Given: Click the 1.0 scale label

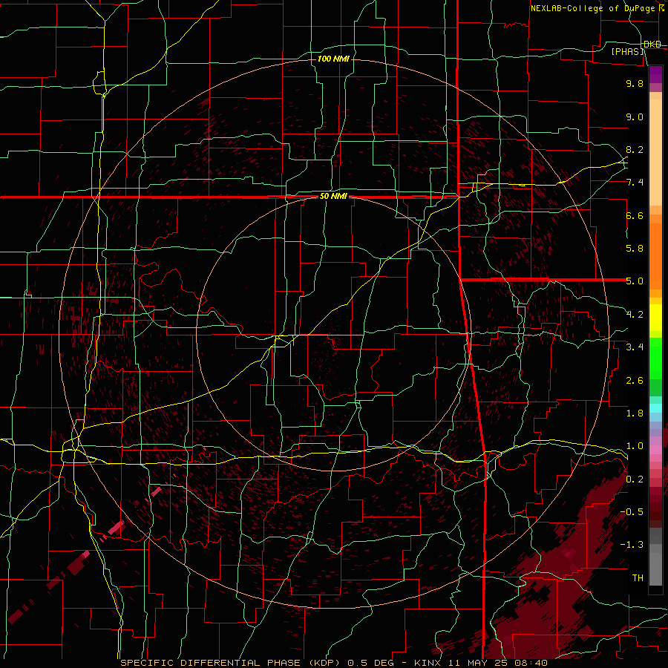Looking at the screenshot, I should click(x=635, y=446).
